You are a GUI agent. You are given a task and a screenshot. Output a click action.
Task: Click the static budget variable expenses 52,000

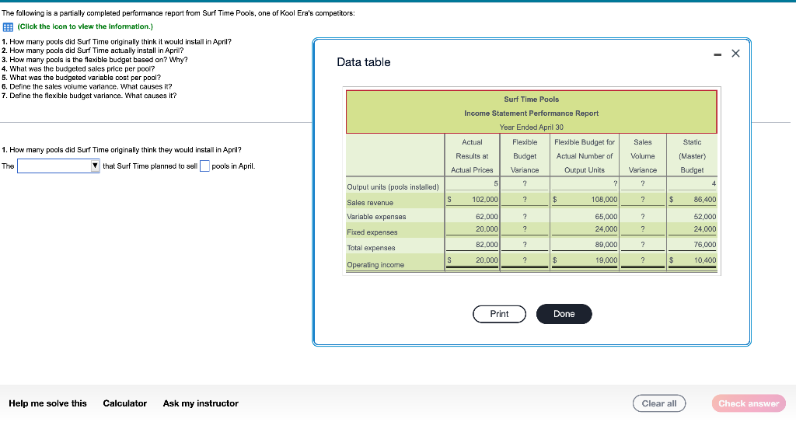[704, 216]
